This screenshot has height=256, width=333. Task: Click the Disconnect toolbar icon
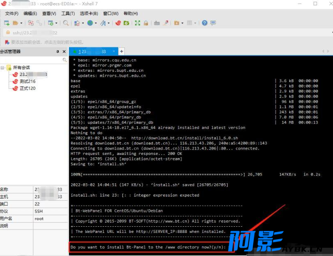pos(31,23)
